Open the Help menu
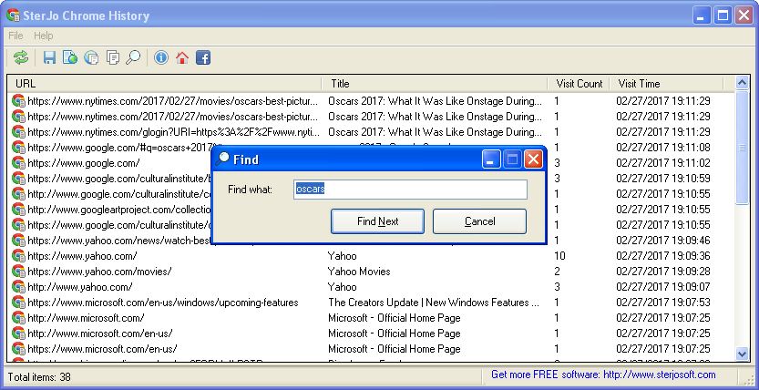 [x=43, y=36]
